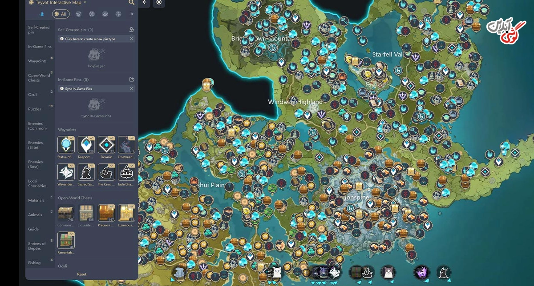Click the Starfell Valley map label
The image size is (534, 286).
coord(387,54)
